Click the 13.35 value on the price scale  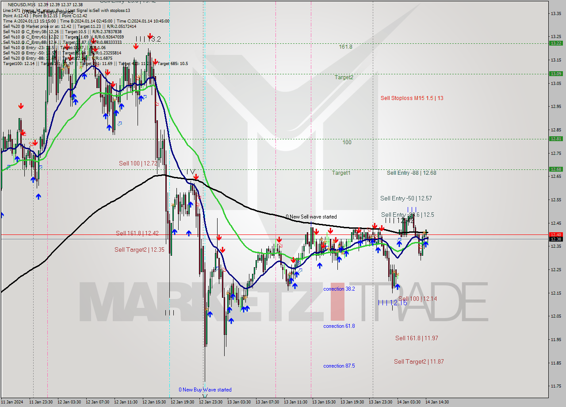pyautogui.click(x=556, y=13)
